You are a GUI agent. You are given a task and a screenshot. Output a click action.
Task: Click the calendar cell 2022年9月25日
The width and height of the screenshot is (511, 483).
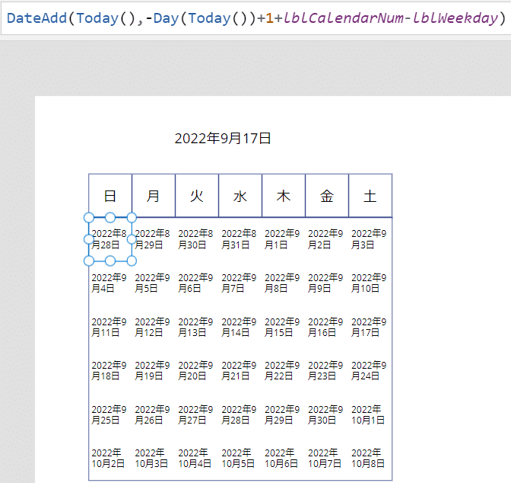[110, 414]
